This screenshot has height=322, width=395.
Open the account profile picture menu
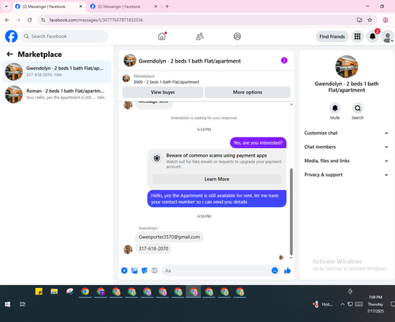(387, 36)
